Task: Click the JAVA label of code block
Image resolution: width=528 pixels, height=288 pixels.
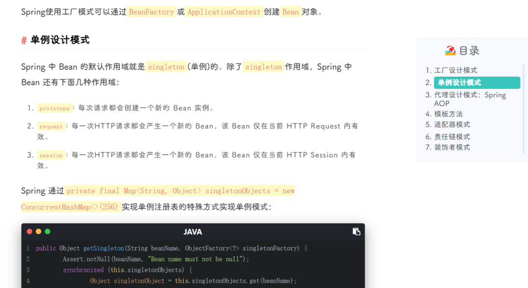Action: [x=193, y=232]
